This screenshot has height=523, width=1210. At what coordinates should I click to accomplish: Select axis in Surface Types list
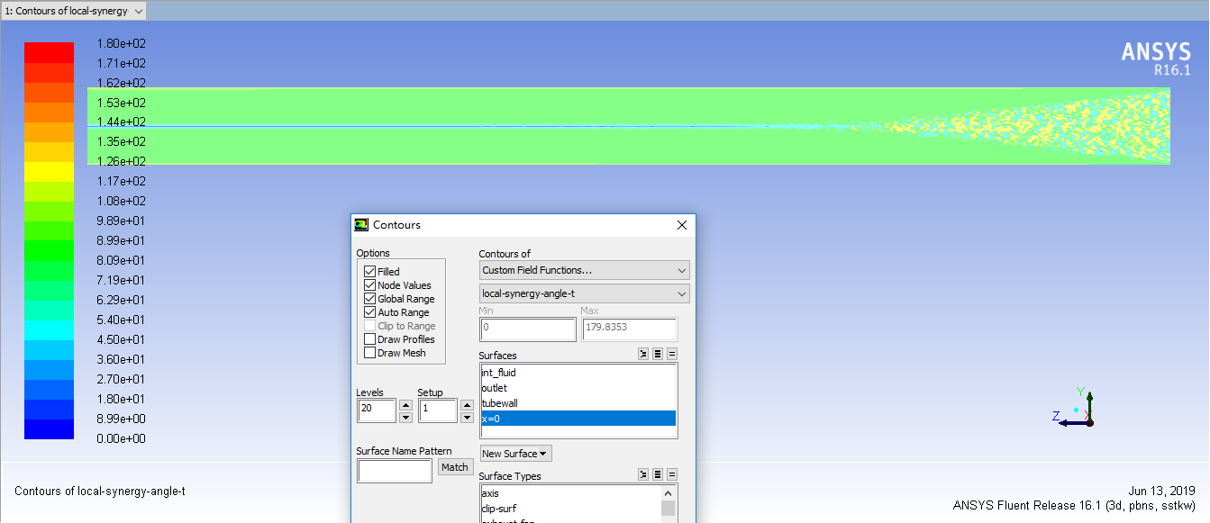pos(490,493)
